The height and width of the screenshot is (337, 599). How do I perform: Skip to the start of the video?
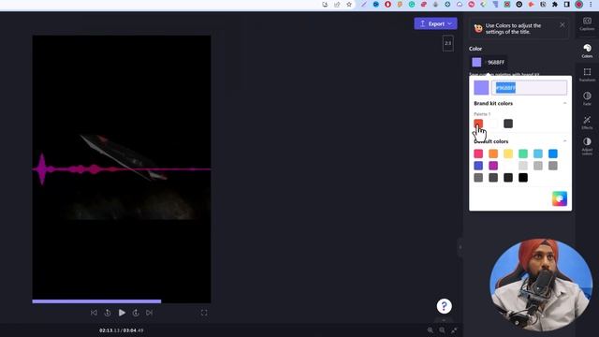[94, 313]
